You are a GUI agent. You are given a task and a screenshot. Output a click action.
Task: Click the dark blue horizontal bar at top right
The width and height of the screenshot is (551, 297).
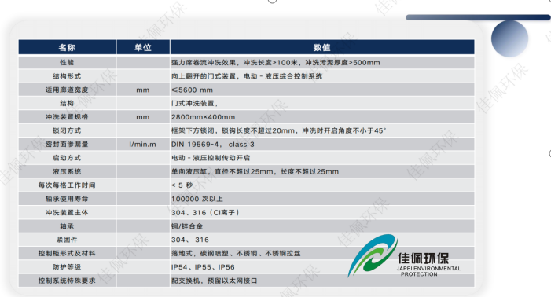(x=478, y=17)
